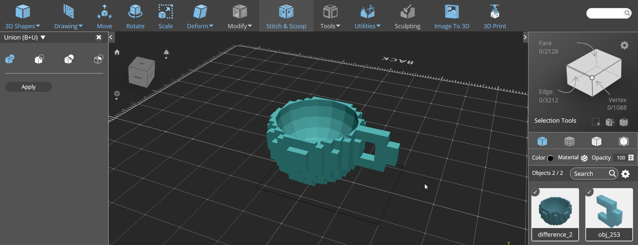
Task: Switch to wireframe display mode icon
Action: pos(569,141)
